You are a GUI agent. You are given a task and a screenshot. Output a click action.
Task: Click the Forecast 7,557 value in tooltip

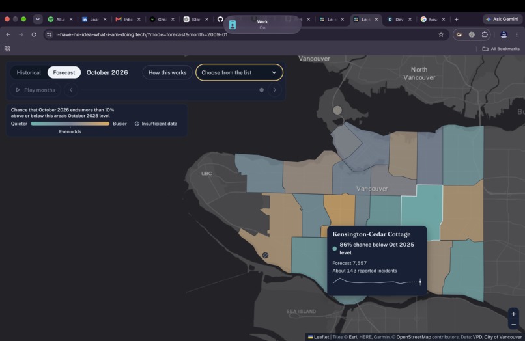(x=350, y=263)
